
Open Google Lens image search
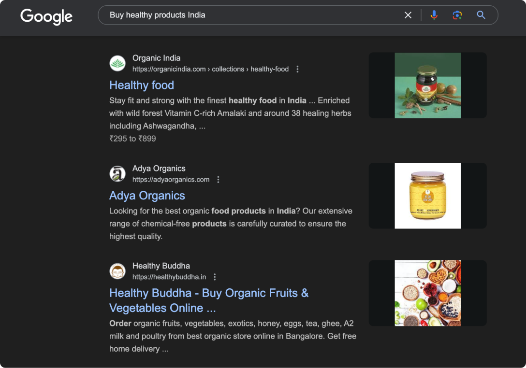coord(457,15)
